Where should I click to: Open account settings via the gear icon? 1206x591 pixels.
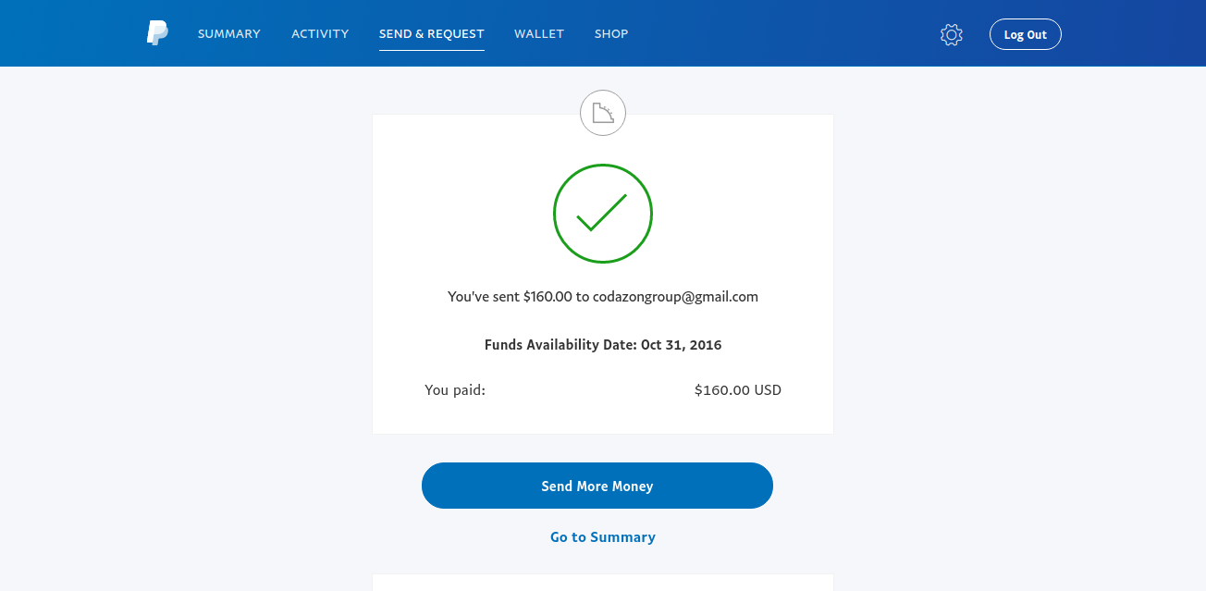tap(951, 35)
